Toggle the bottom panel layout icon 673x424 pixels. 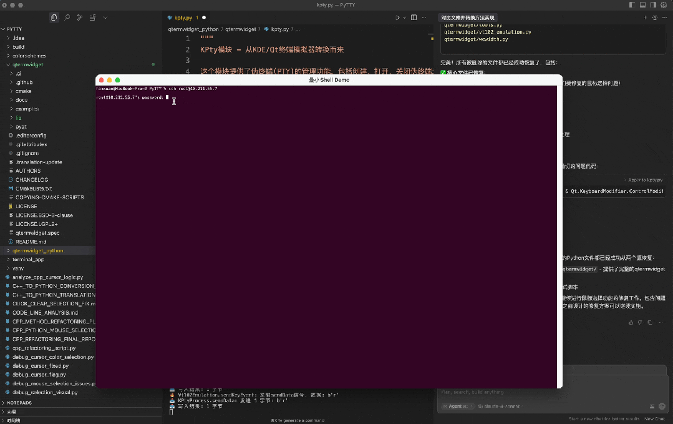click(x=642, y=5)
